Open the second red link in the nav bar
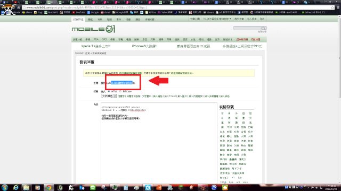This screenshot has height=191, width=341. (255, 39)
